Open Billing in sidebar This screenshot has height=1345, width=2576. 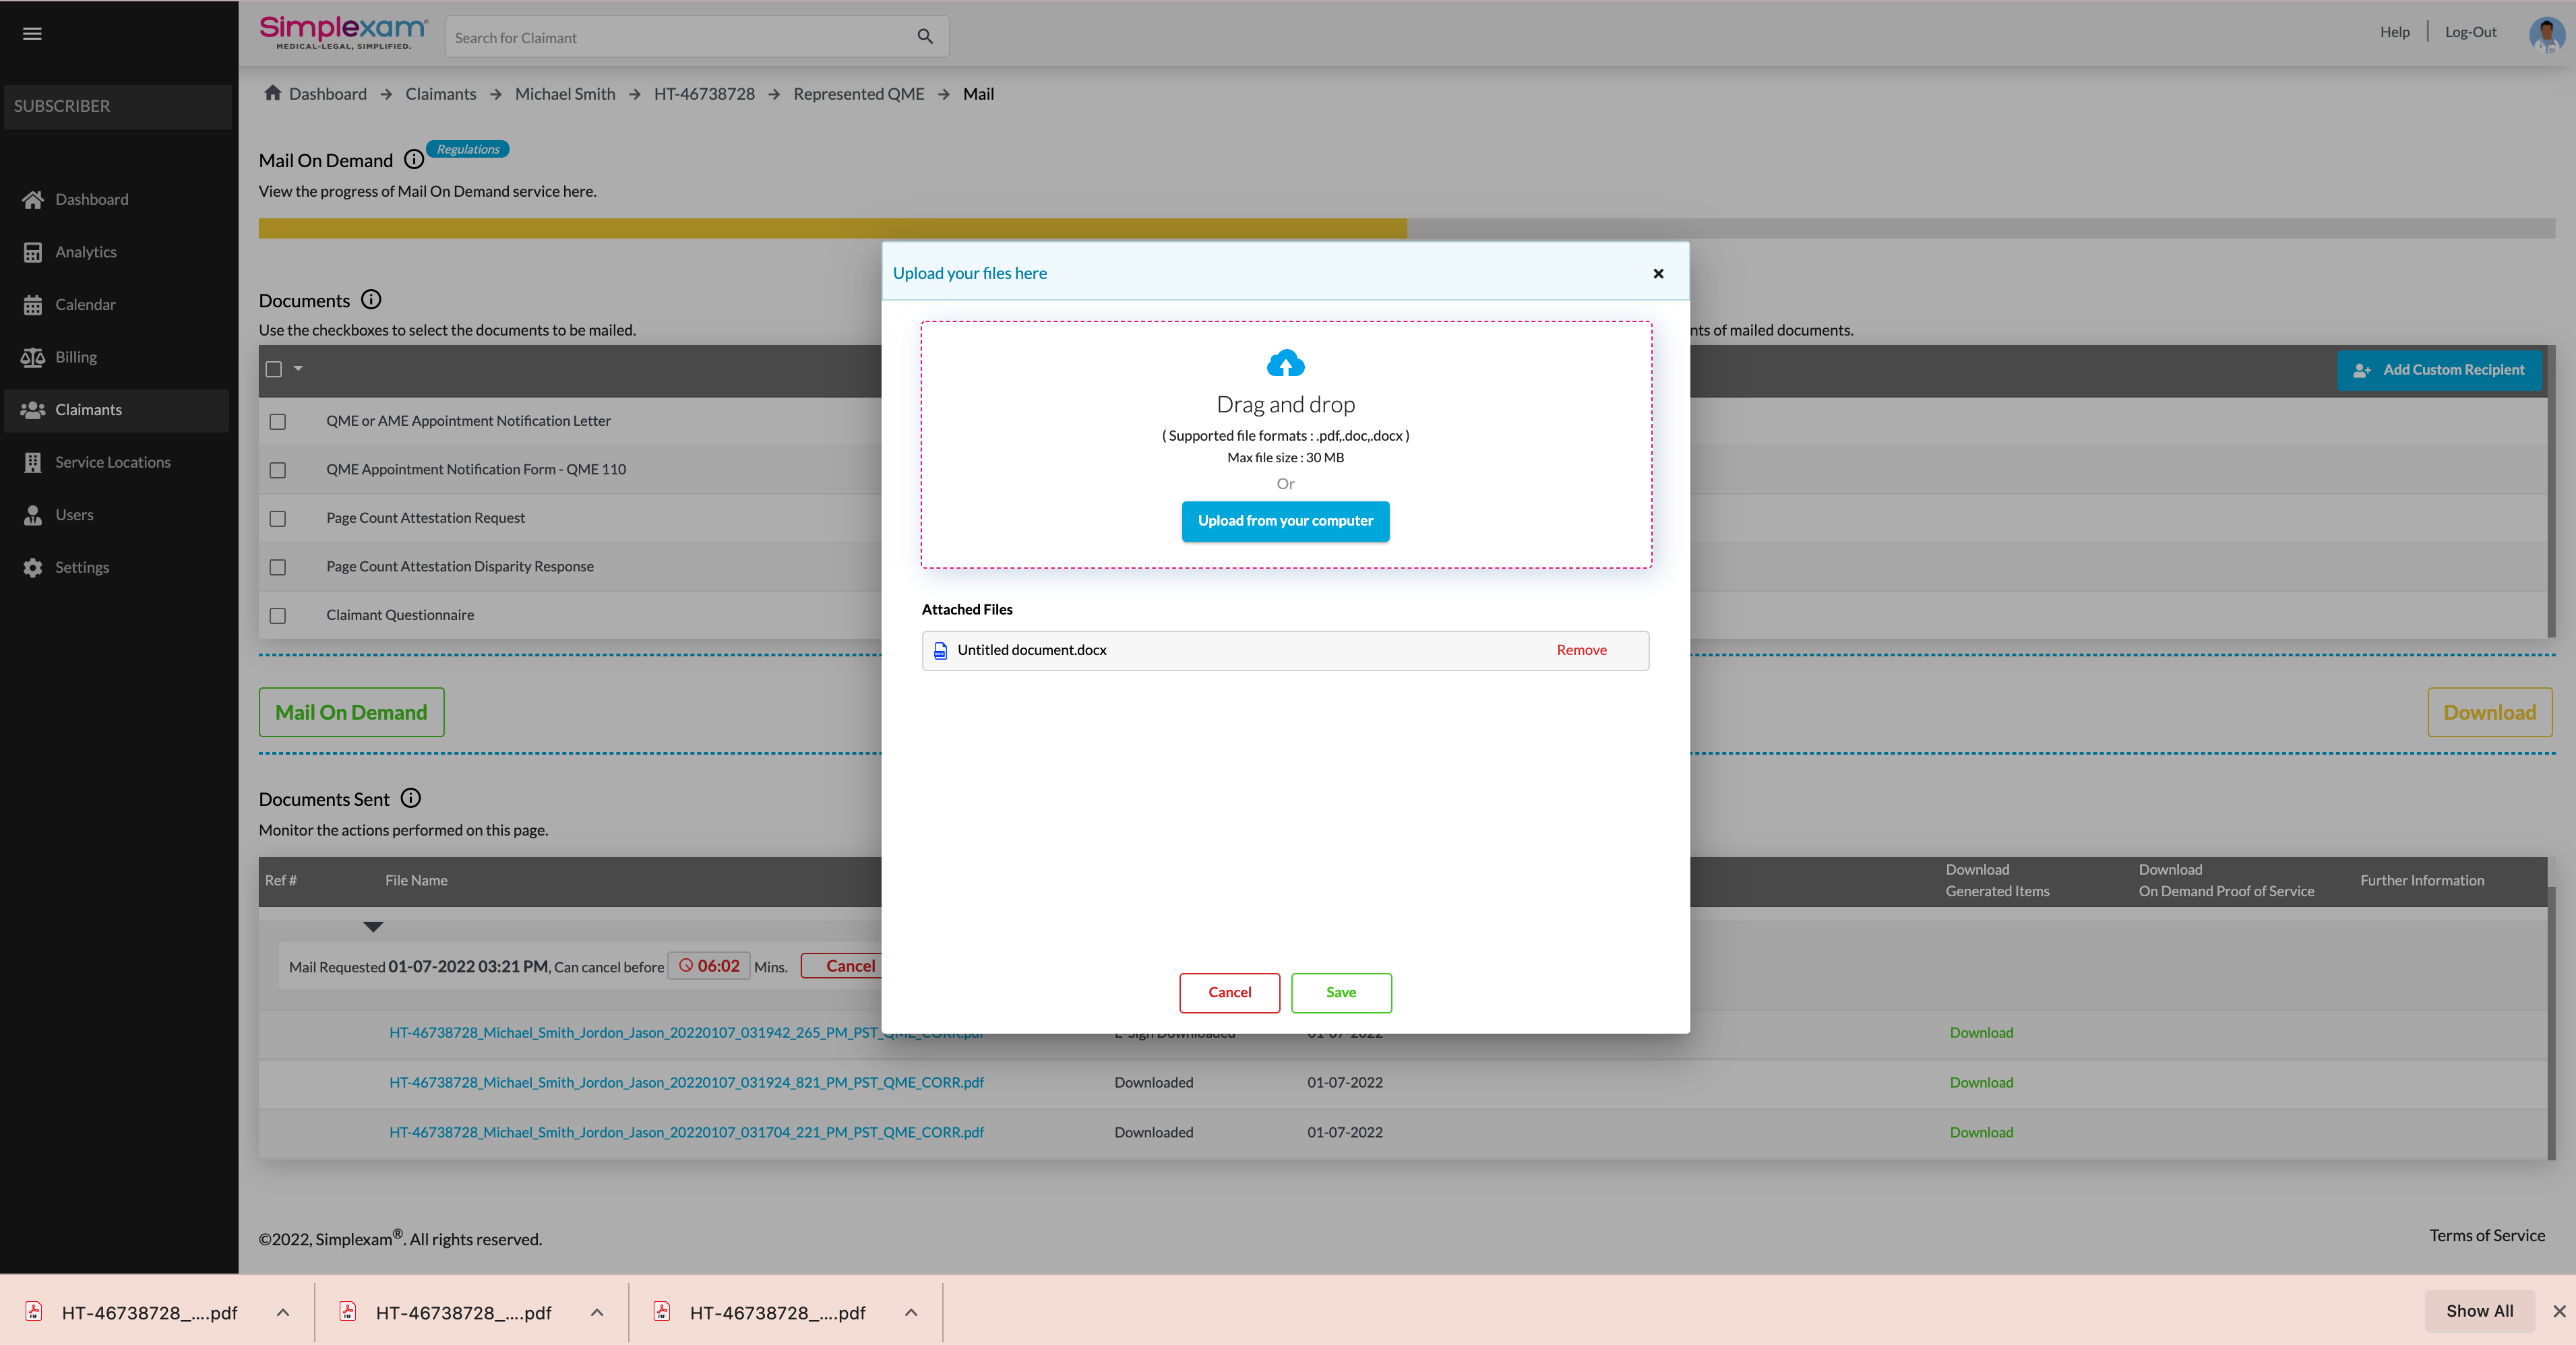tap(76, 357)
